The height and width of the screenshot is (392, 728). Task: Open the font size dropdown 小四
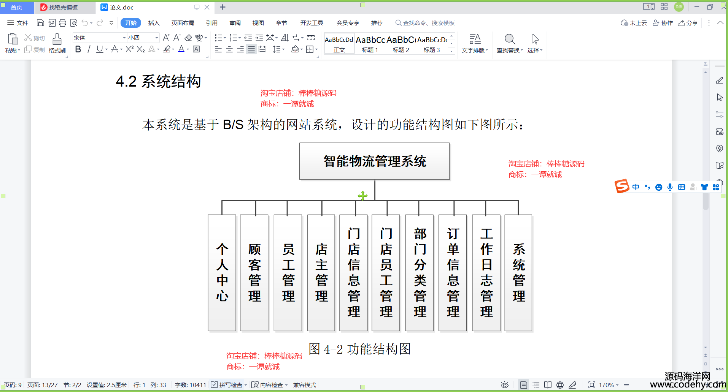(156, 38)
